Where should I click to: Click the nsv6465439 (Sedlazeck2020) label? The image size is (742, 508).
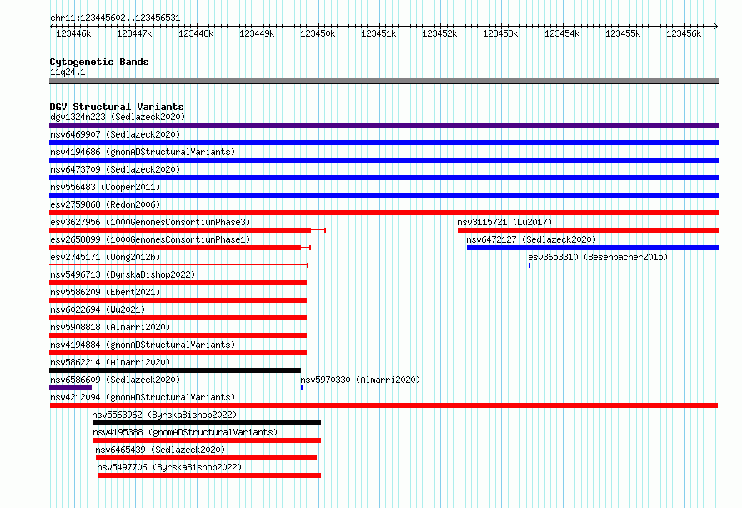pyautogui.click(x=160, y=450)
